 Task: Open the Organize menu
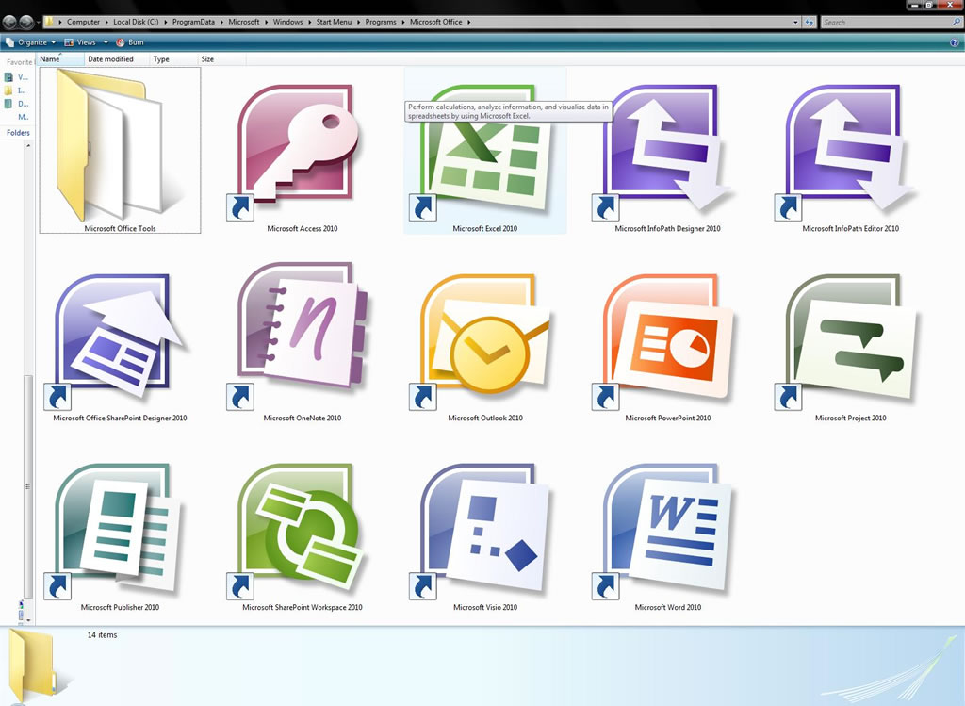[x=31, y=42]
